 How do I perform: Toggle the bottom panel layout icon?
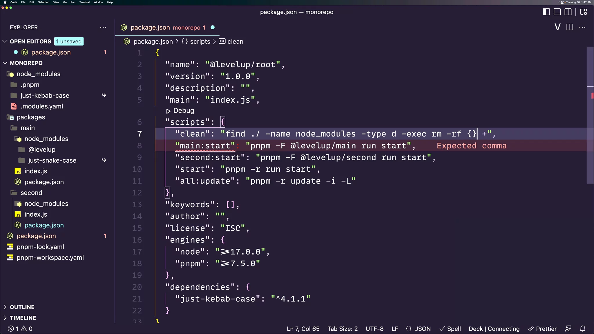tap(557, 12)
